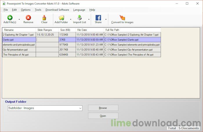This screenshot has width=203, height=132.
Task: Open the Edit menu
Action: [14, 10]
